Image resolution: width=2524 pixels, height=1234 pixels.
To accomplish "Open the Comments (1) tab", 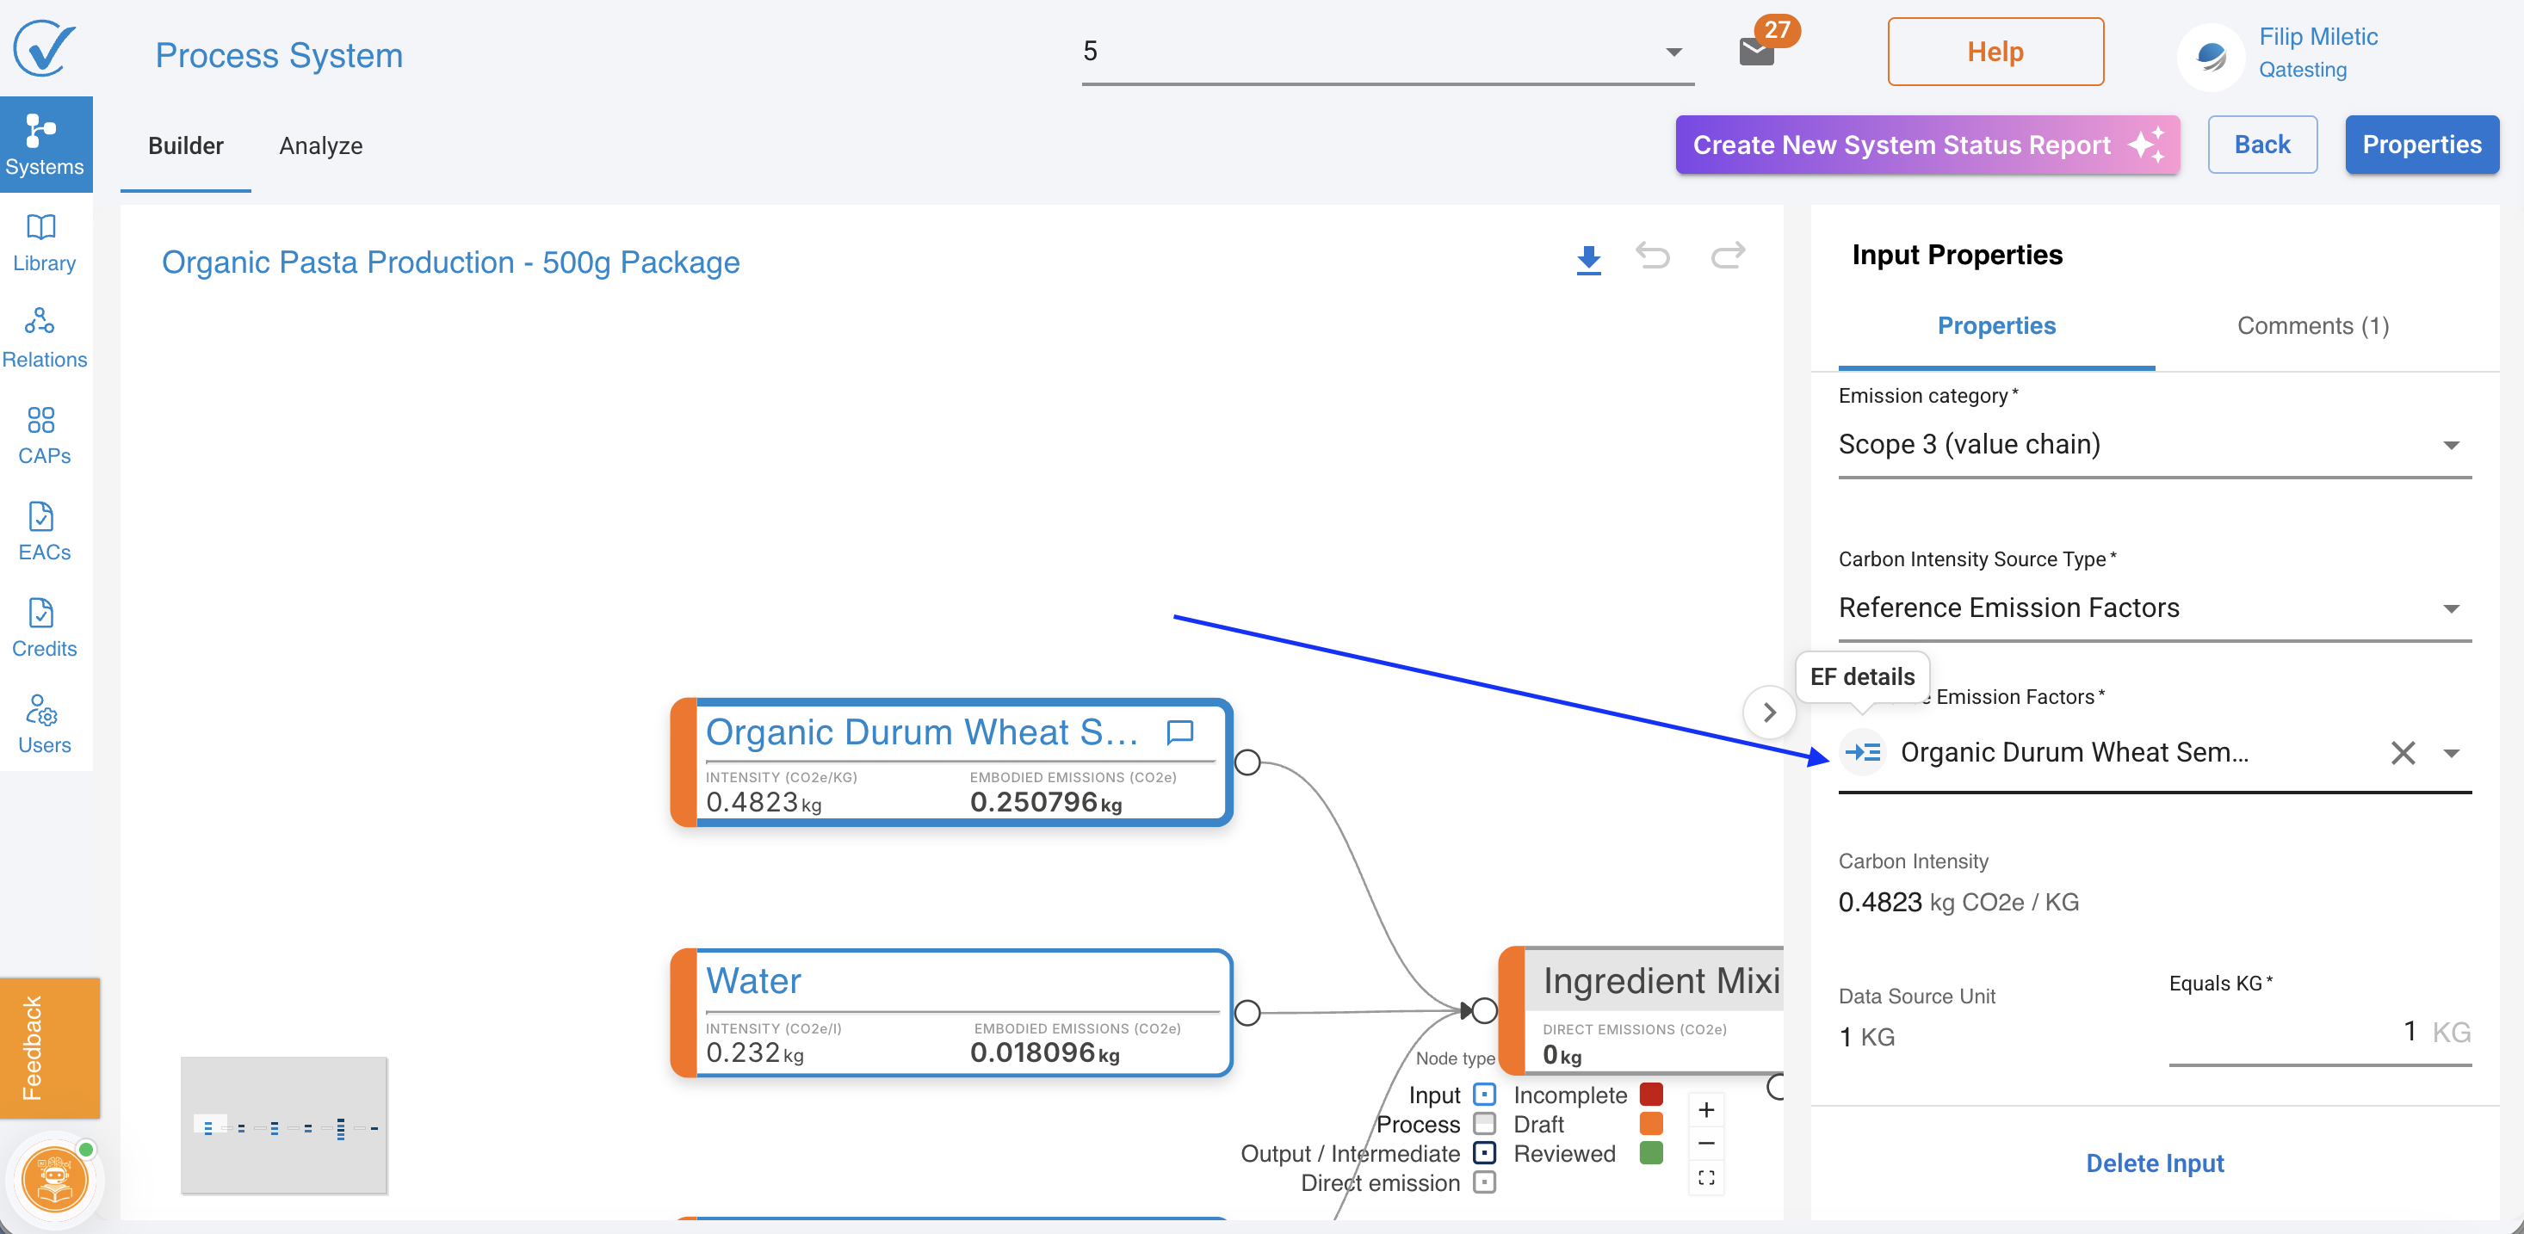I will (x=2312, y=326).
